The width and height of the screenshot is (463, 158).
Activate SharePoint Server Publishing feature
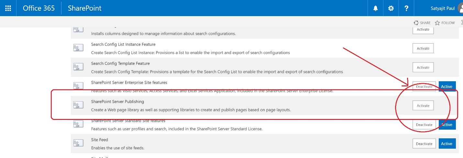coord(423,105)
